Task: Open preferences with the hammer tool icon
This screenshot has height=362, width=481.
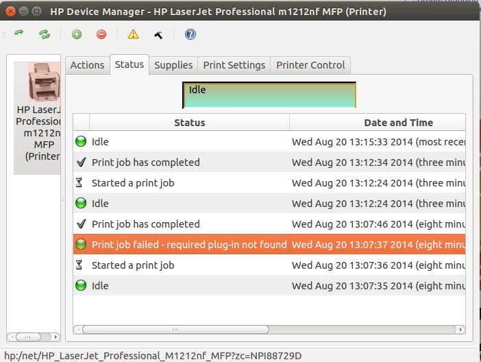Action: click(158, 35)
